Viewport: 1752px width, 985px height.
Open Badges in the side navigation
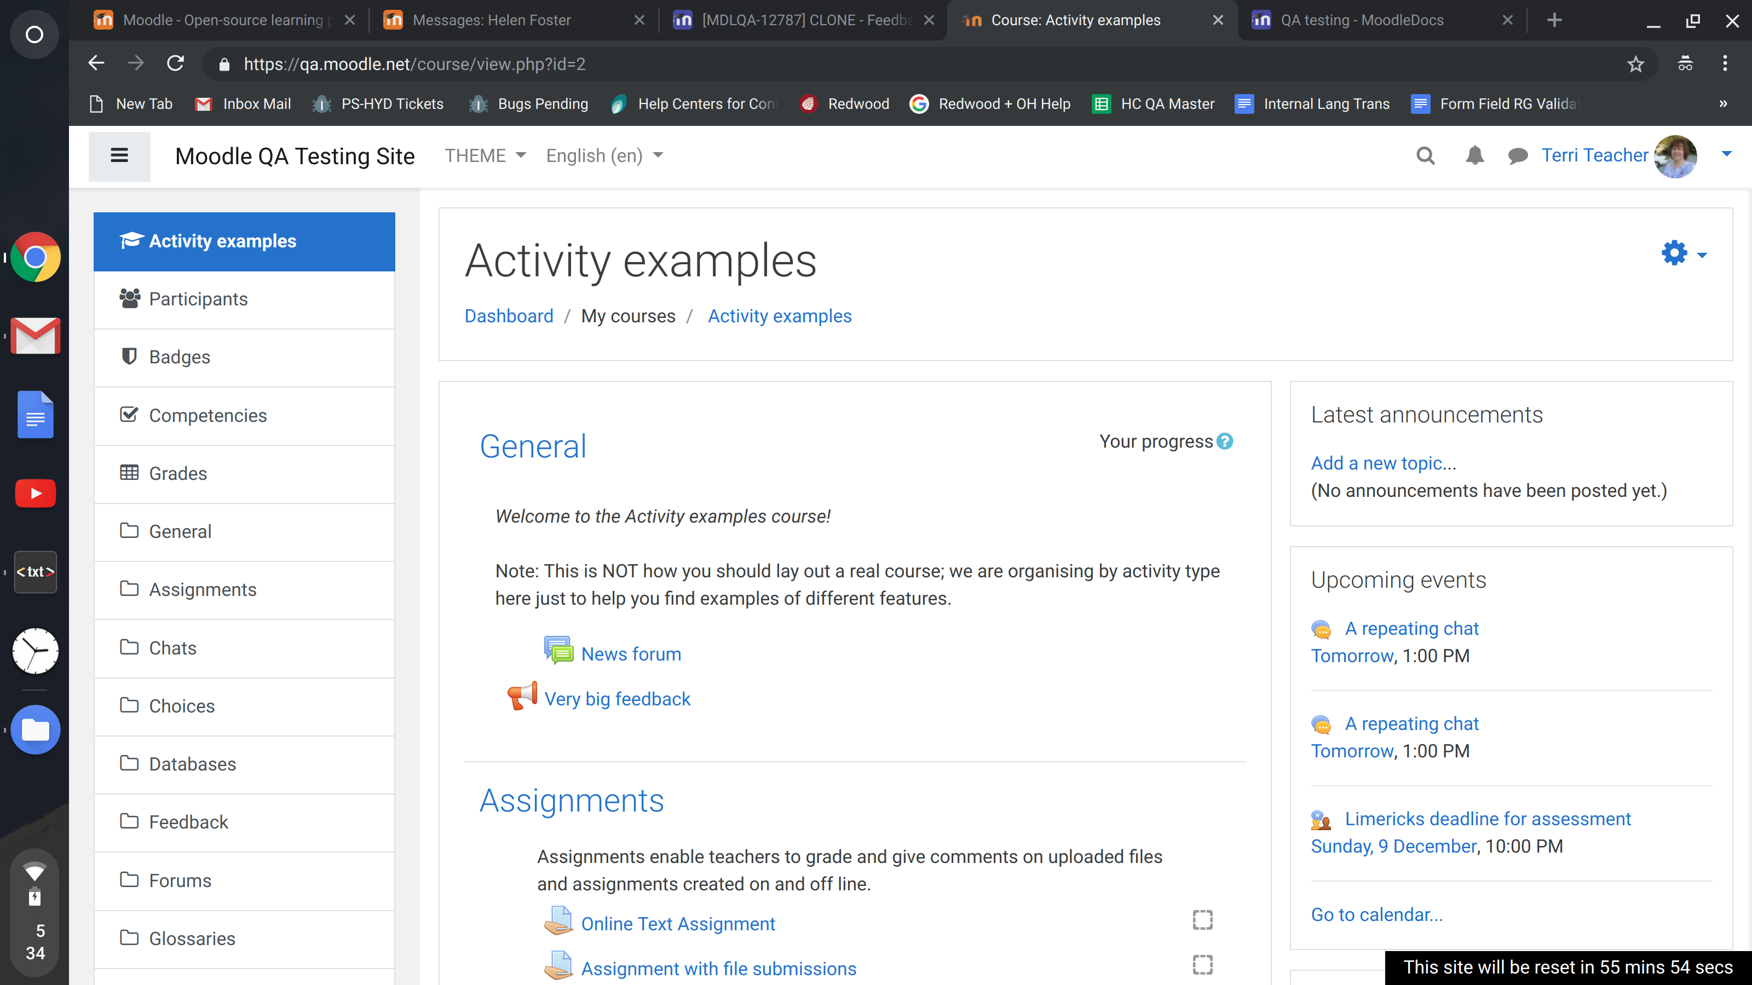tap(244, 357)
